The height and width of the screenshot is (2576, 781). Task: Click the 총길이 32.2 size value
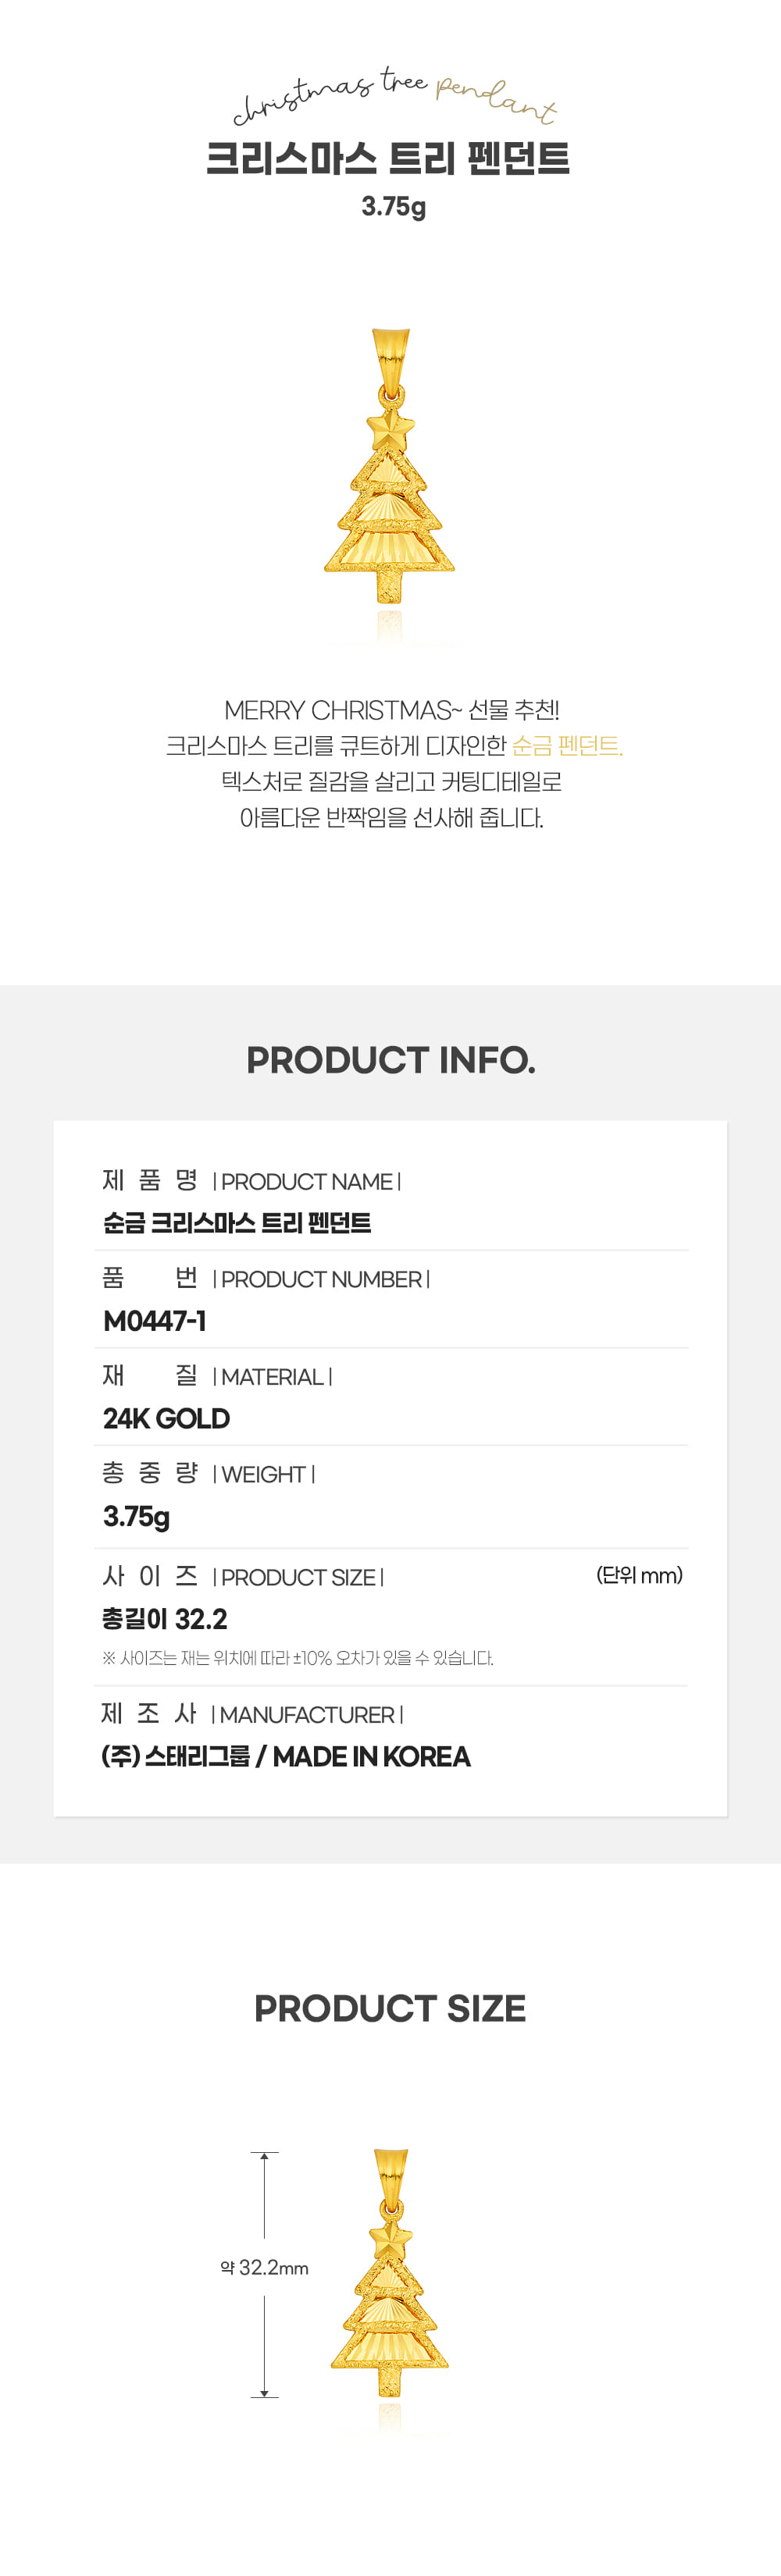165,1619
